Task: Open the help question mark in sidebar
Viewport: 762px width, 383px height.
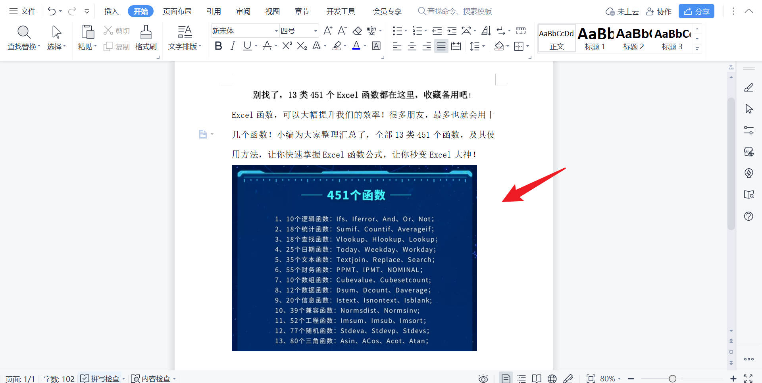Action: click(x=749, y=216)
